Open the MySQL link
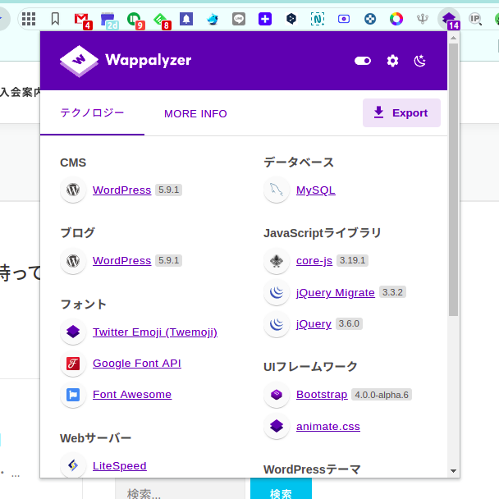Viewport: 499px width, 499px height. click(316, 190)
